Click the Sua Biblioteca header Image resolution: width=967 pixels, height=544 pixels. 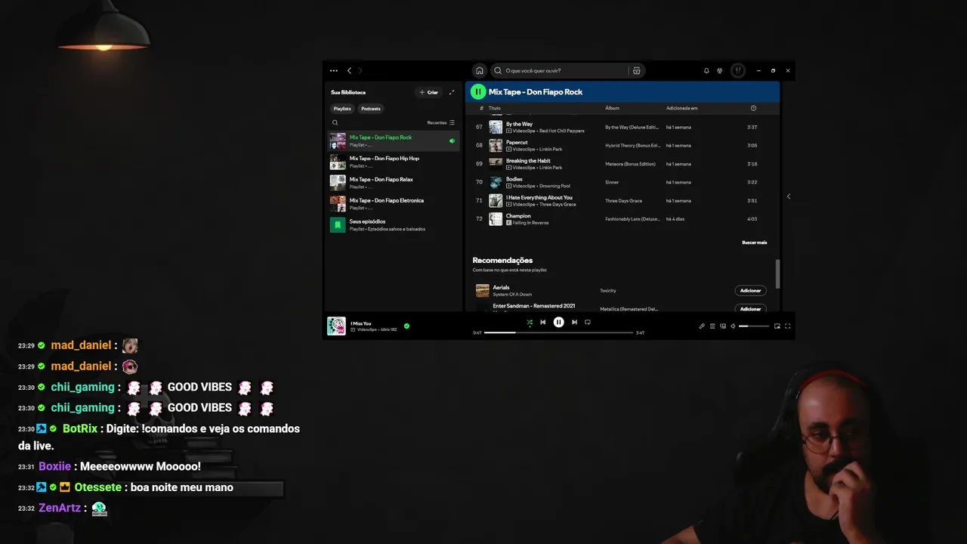click(348, 92)
